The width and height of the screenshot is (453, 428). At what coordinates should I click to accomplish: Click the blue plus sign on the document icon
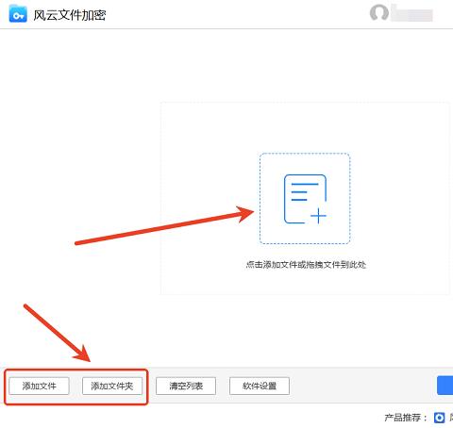[x=318, y=216]
